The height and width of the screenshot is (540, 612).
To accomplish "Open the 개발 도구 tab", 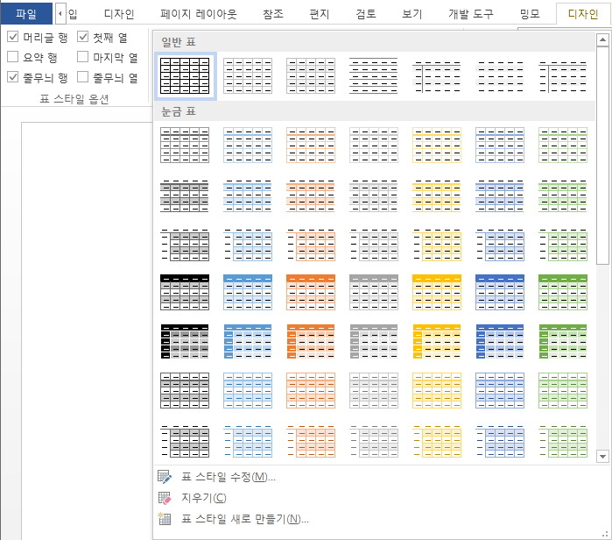I will [471, 14].
